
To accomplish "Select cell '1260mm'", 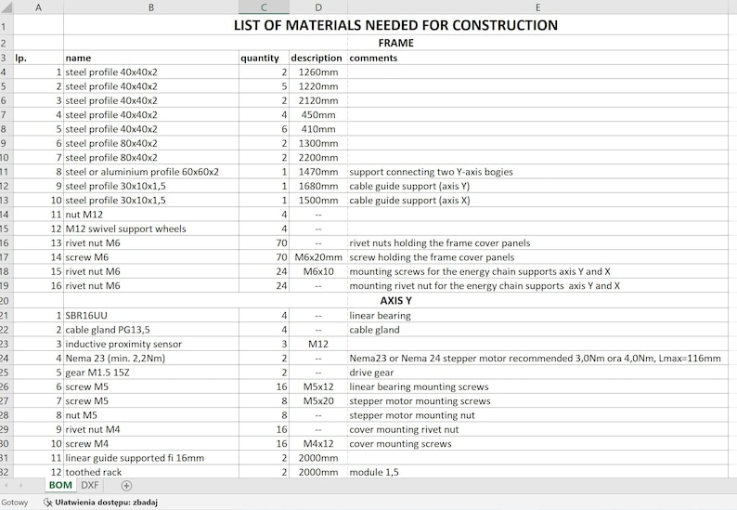I will tap(318, 72).
